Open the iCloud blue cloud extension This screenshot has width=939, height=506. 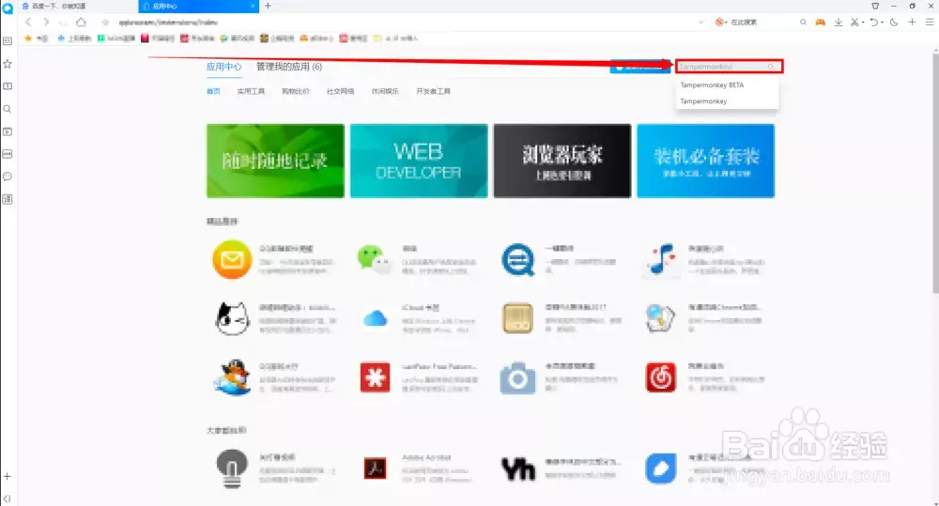point(375,318)
